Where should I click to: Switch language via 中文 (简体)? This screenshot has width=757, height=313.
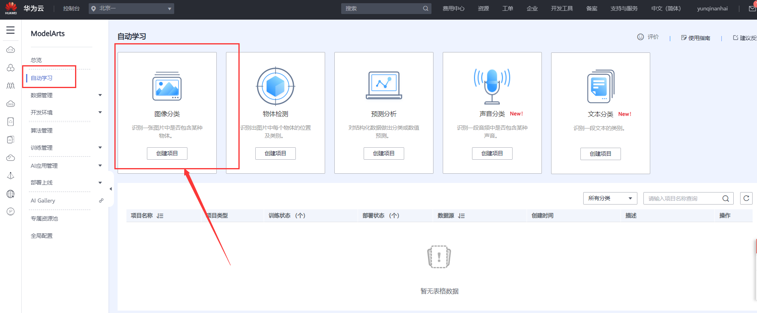tap(666, 8)
